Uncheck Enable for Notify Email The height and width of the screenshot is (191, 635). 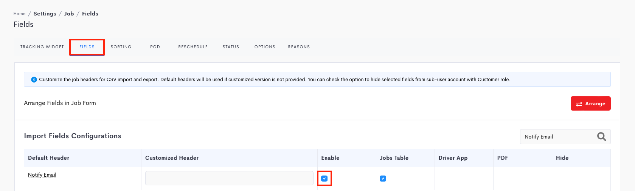(x=324, y=179)
